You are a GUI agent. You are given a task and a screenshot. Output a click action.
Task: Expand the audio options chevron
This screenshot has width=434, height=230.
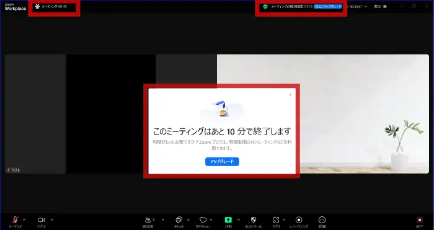pos(24,220)
